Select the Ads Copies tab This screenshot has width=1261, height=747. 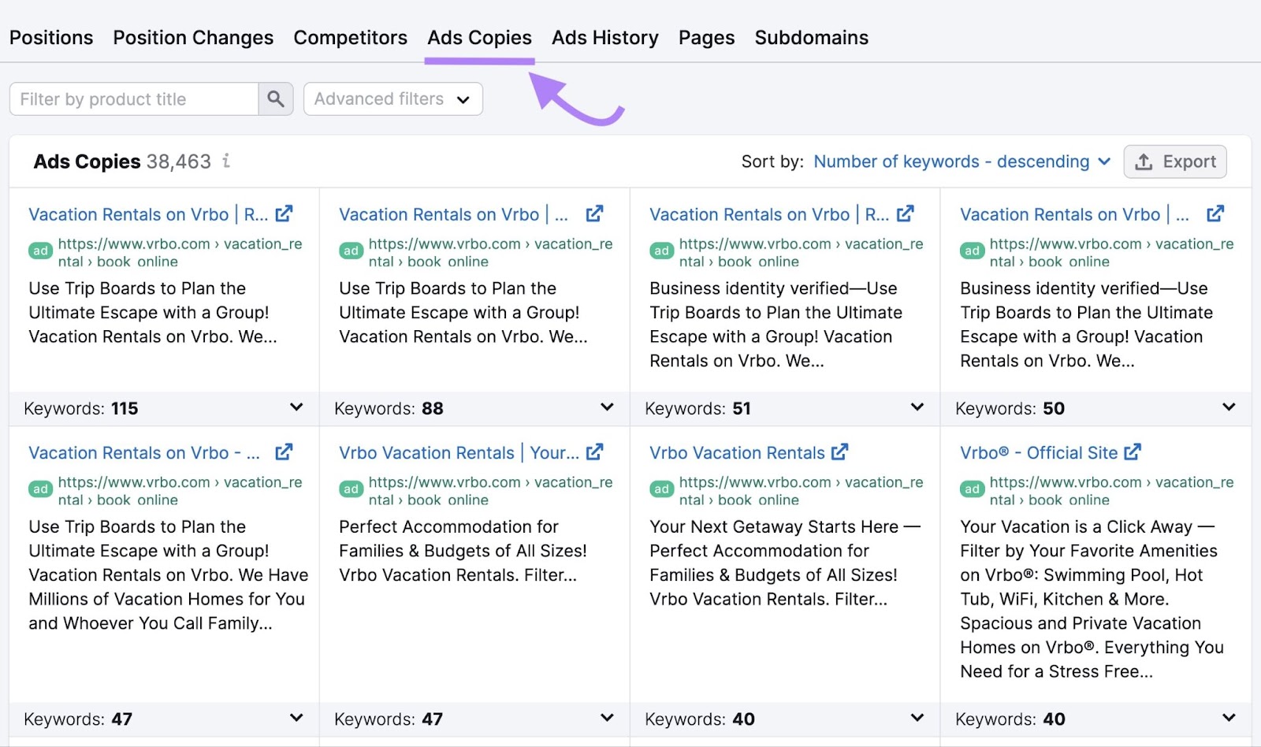[479, 38]
